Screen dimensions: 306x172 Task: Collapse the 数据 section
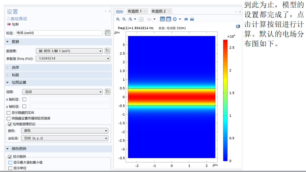(7, 42)
